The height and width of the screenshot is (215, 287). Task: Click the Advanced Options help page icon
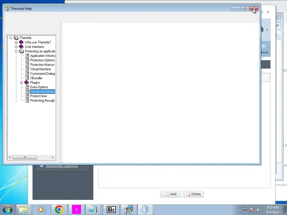click(27, 92)
